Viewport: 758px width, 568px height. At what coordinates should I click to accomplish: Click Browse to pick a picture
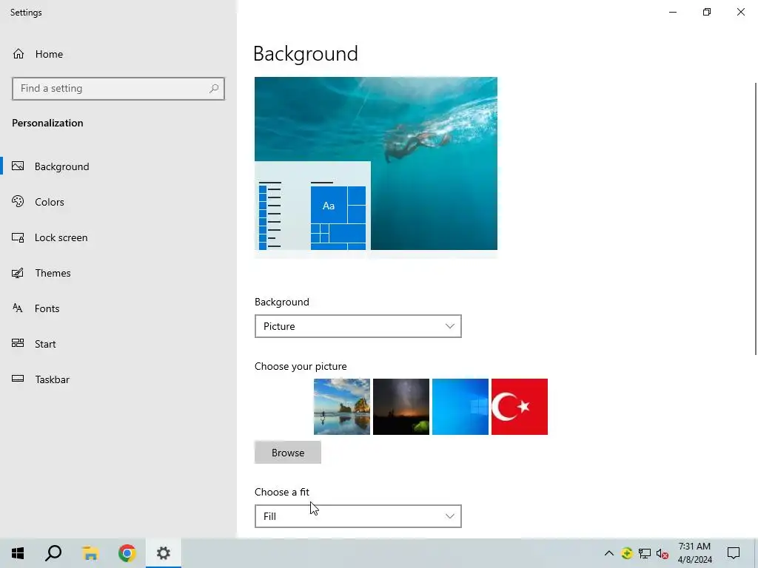pos(288,453)
